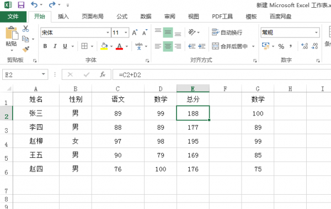Decrease font size with small A
331x209 pixels.
(x=145, y=32)
